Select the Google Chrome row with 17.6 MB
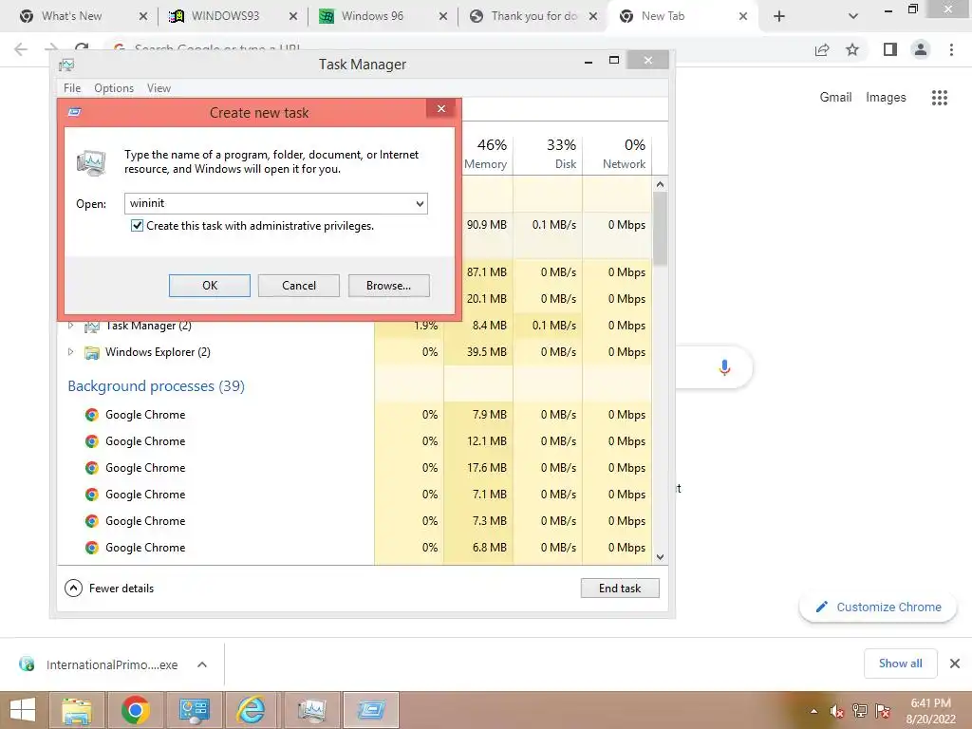 [x=355, y=468]
